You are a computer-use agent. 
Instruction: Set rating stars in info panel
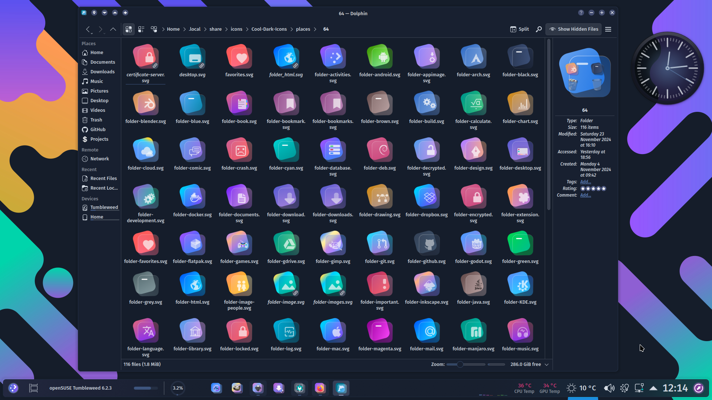(593, 189)
